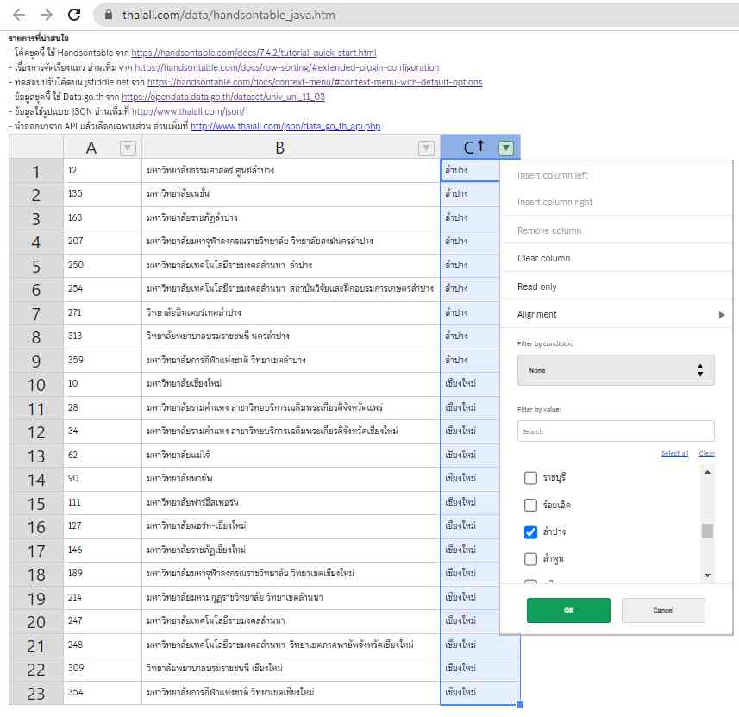739x717 pixels.
Task: Click the filter list scroll-up arrow
Action: point(707,471)
